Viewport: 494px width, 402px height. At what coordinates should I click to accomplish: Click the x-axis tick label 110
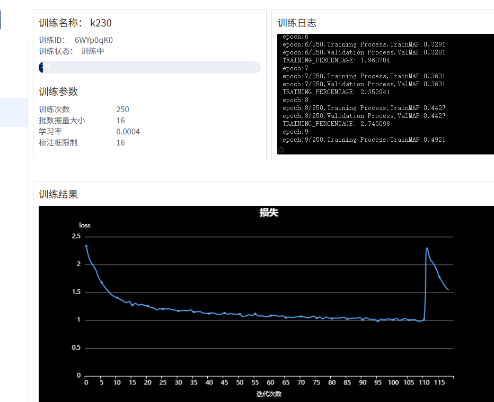424,382
